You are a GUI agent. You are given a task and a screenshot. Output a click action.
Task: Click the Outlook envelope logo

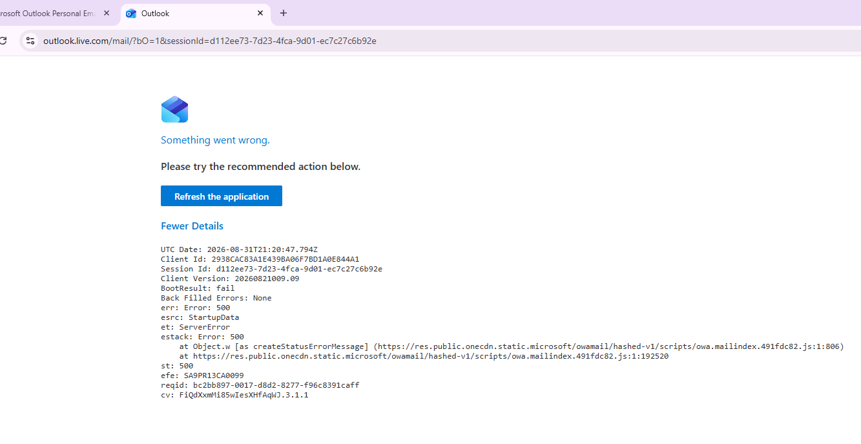coord(174,109)
